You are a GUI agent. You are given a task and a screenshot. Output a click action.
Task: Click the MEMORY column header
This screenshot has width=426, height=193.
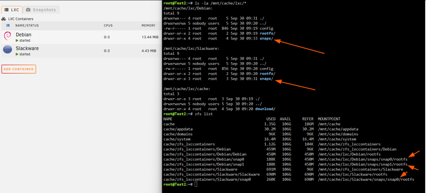148,26
